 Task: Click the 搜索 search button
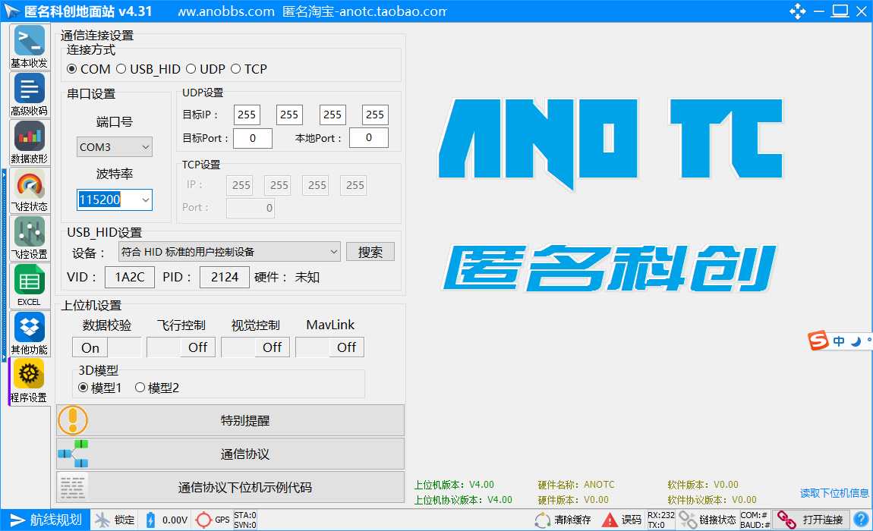pyautogui.click(x=370, y=252)
